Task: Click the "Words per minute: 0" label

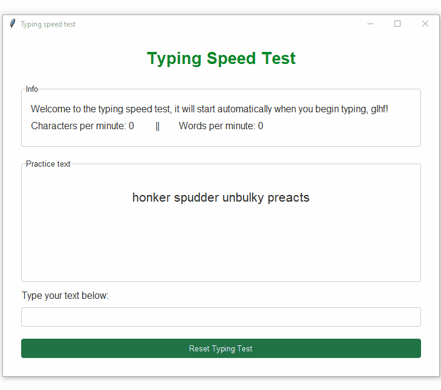Action: pyautogui.click(x=221, y=126)
